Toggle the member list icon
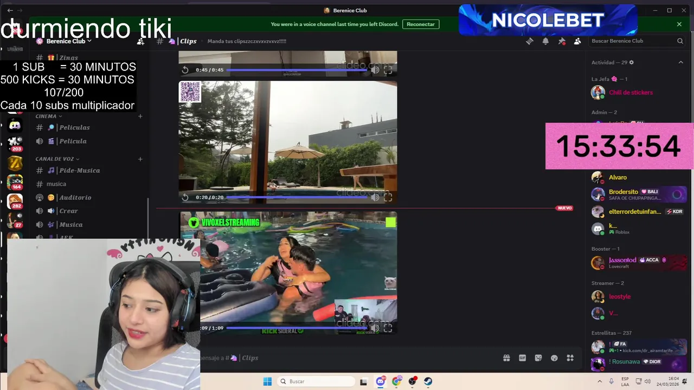The width and height of the screenshot is (694, 390). 577,41
